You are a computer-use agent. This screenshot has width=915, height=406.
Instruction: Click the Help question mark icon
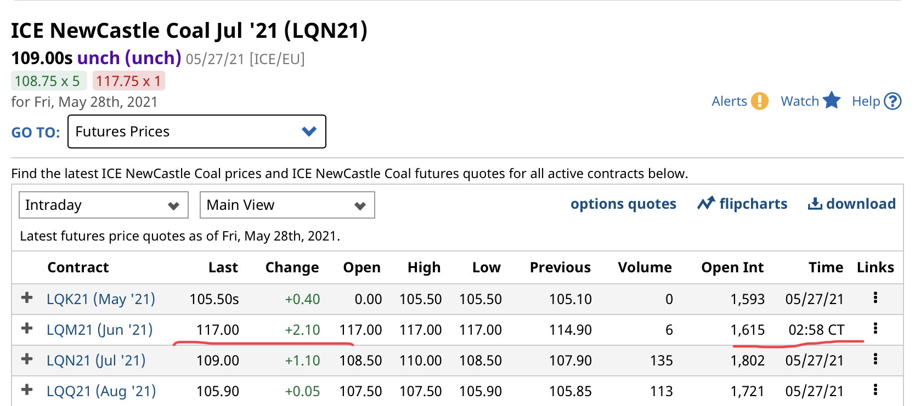click(x=893, y=101)
